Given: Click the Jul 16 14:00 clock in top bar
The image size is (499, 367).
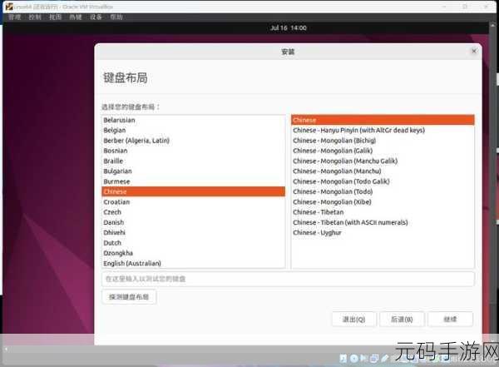Looking at the screenshot, I should tap(289, 28).
